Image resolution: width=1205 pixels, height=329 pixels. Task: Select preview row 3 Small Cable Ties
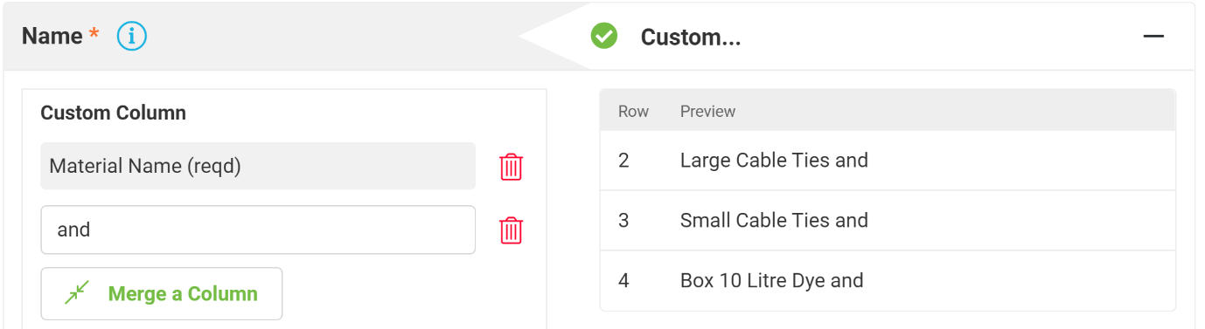coord(888,221)
